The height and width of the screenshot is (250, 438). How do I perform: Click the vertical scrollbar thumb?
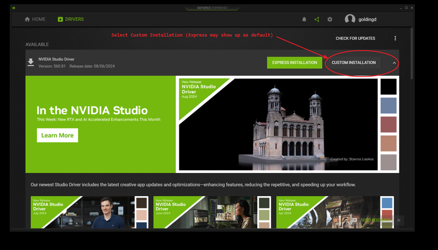(411, 53)
